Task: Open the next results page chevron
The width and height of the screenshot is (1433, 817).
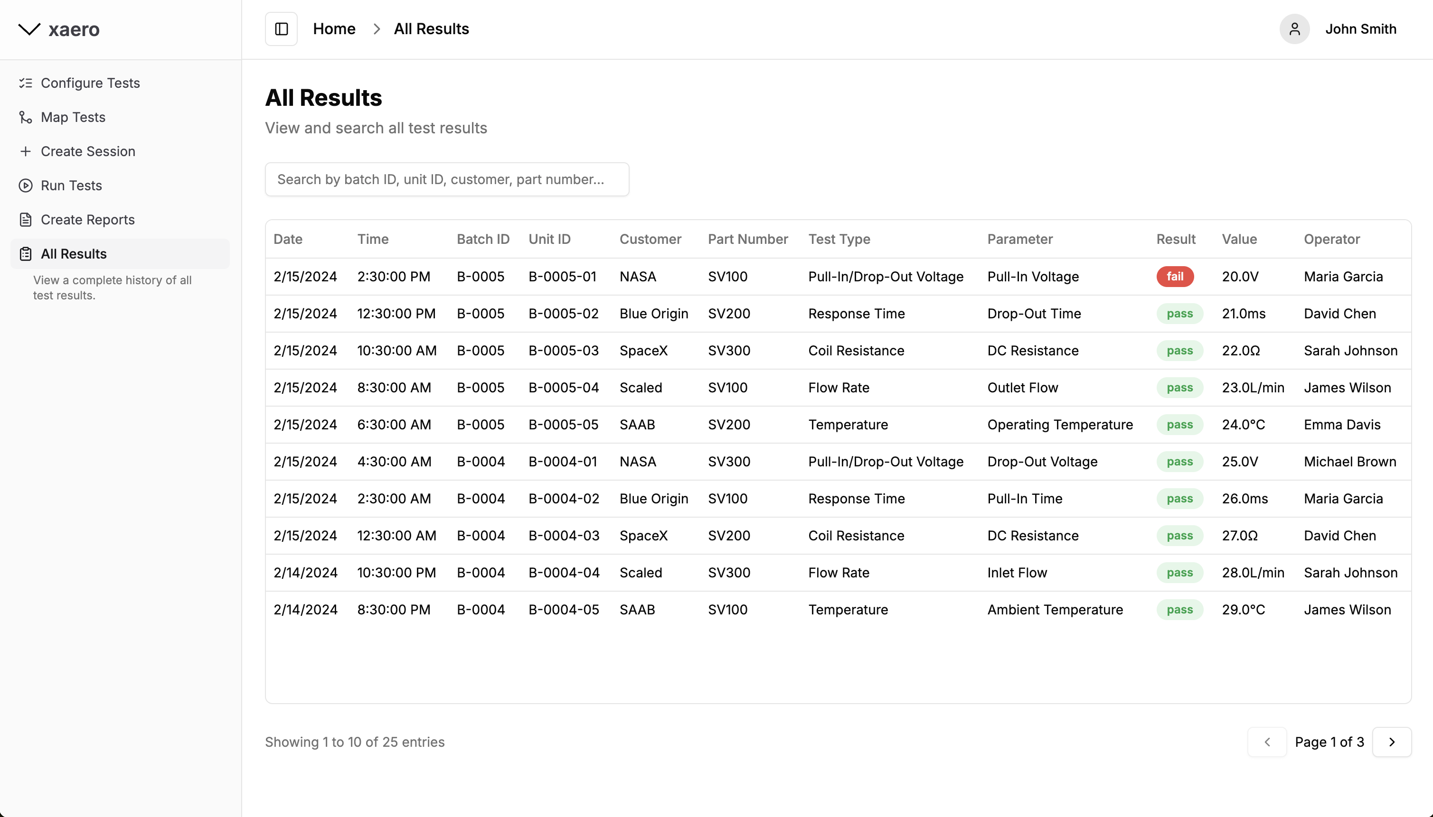Action: 1392,741
